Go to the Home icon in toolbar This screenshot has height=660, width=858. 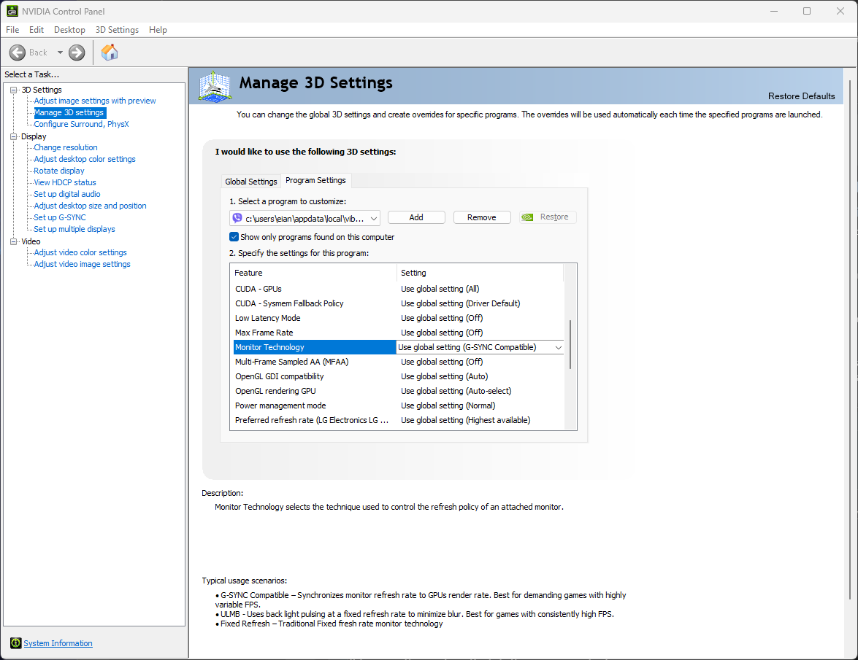[x=110, y=53]
